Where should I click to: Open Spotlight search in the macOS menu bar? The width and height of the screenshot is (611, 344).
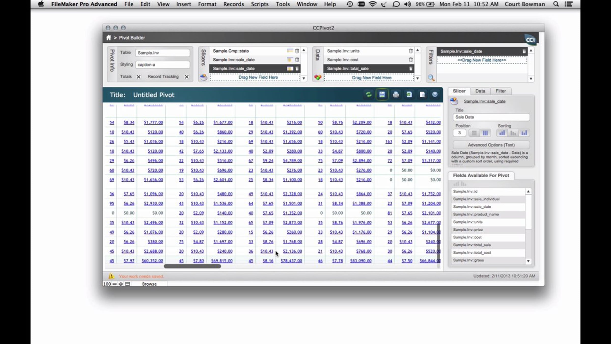(x=556, y=4)
